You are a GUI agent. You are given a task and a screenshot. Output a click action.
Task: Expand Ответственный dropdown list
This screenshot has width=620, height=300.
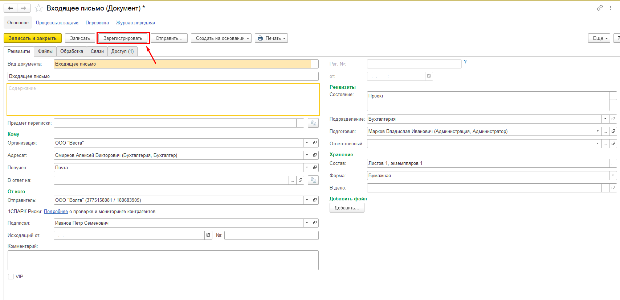pyautogui.click(x=597, y=143)
